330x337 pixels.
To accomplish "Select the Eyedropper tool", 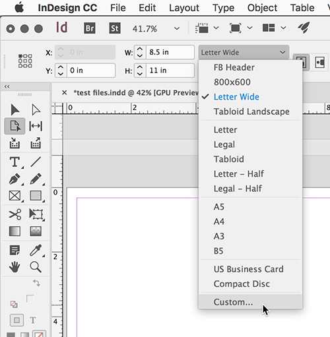I will click(x=36, y=250).
